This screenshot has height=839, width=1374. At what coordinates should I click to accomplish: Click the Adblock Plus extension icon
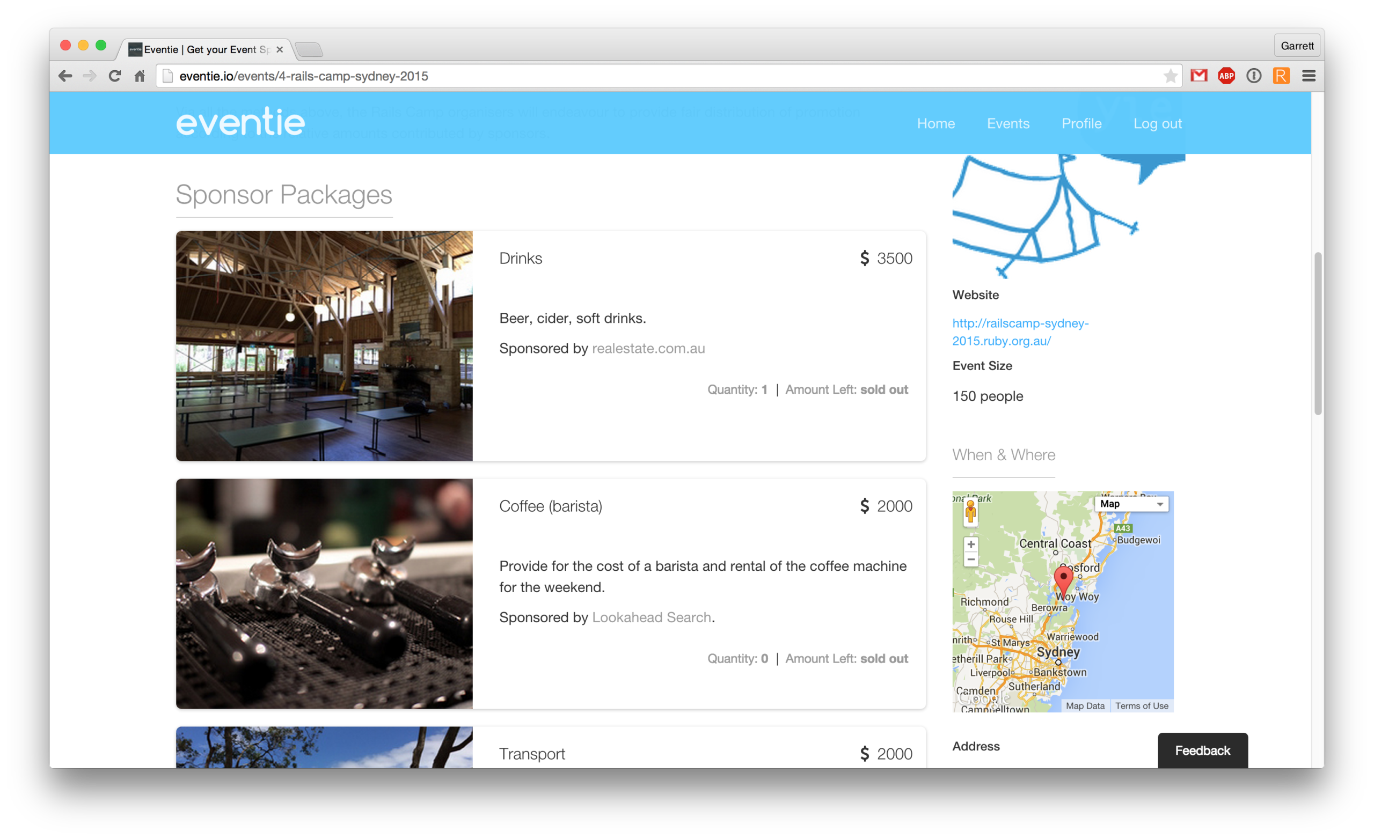point(1226,76)
